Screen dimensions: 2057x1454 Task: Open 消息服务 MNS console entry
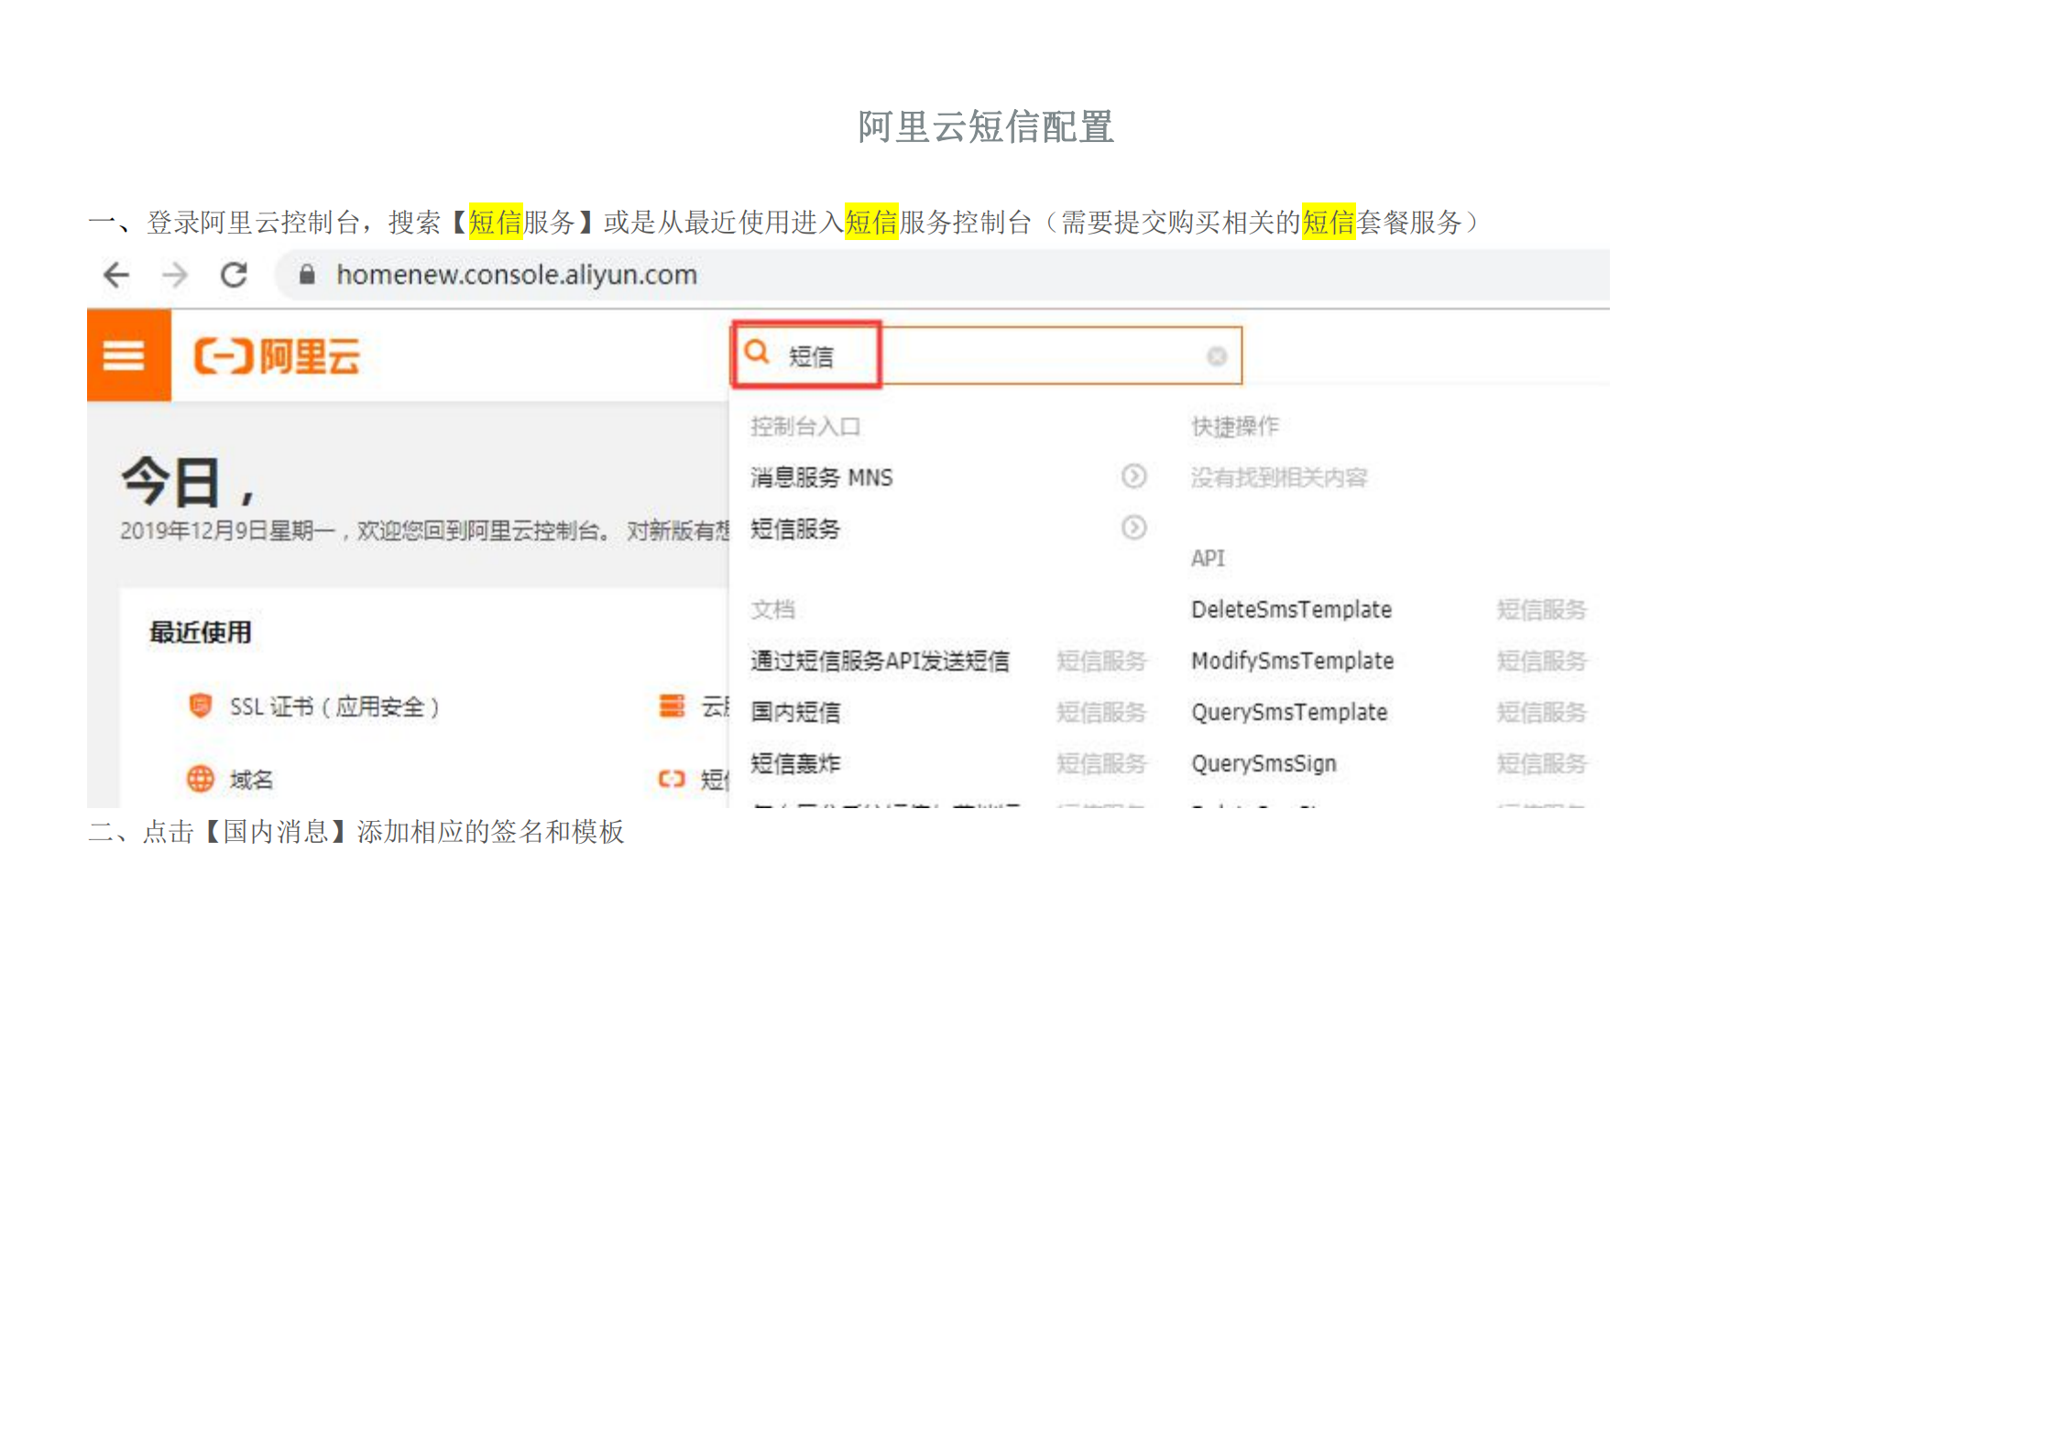[x=821, y=477]
